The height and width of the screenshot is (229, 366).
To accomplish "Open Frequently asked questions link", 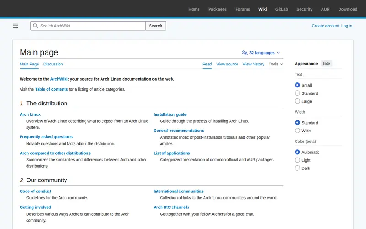I will pyautogui.click(x=46, y=136).
